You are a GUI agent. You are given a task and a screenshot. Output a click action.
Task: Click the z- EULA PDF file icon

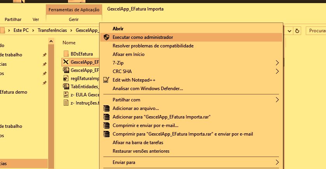click(x=66, y=94)
